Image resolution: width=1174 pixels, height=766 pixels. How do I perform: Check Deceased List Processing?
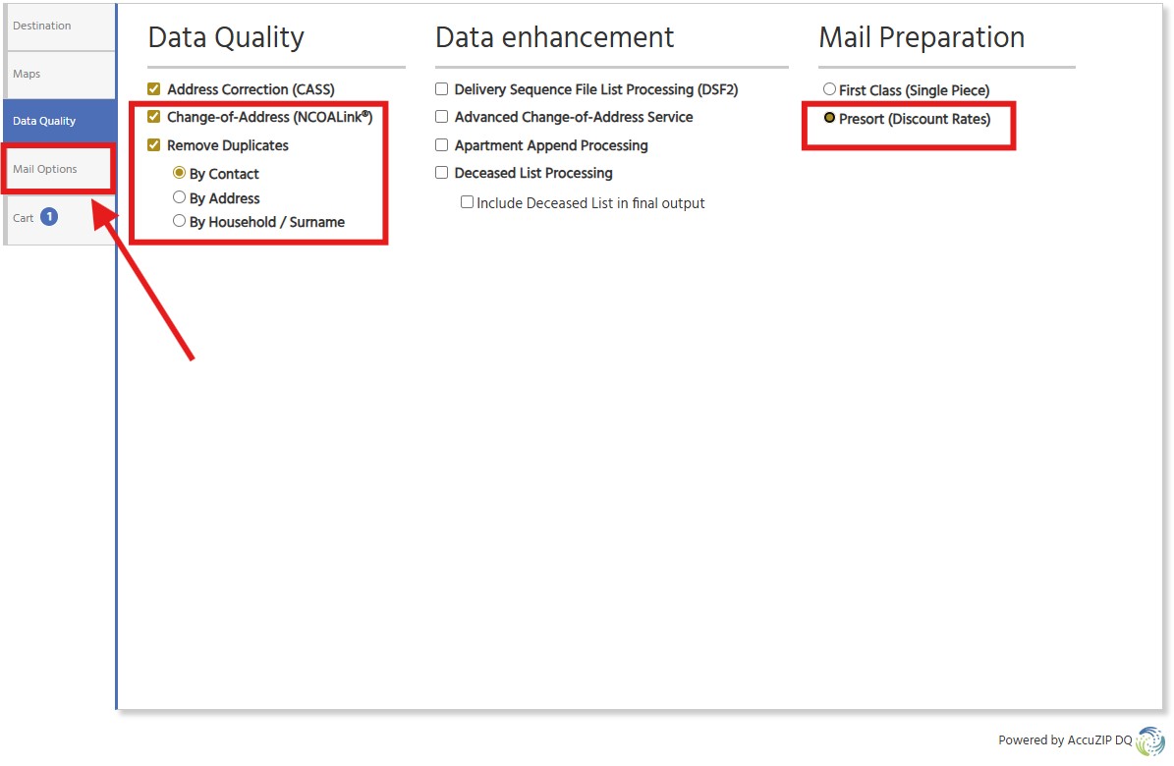tap(441, 173)
